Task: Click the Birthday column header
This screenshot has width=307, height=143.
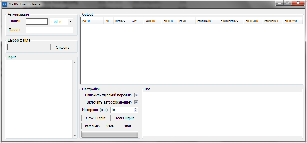Action: coord(122,21)
